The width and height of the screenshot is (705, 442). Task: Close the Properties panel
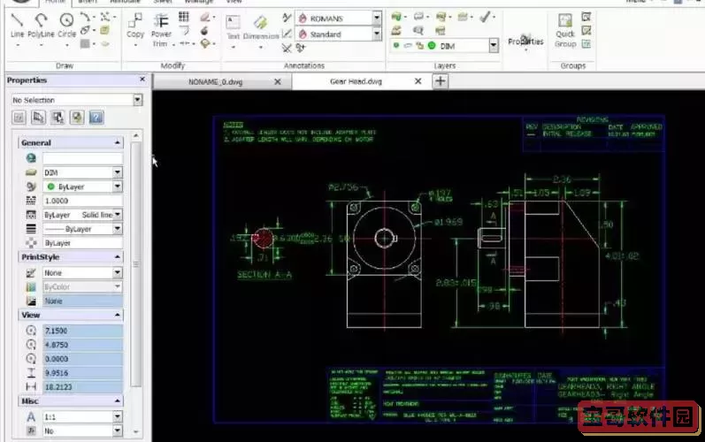(x=142, y=79)
